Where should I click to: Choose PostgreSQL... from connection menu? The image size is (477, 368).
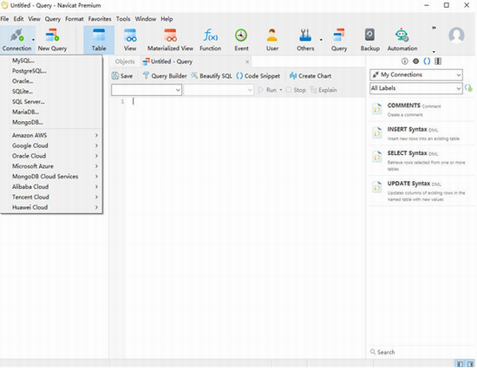tap(29, 71)
